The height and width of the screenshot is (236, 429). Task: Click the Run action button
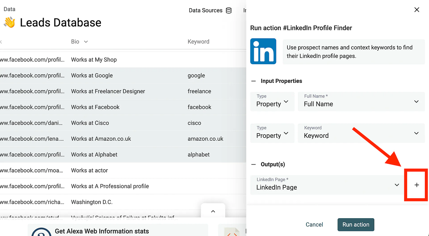click(356, 225)
